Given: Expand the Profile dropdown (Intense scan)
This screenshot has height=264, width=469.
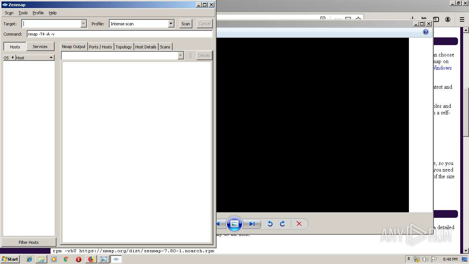Looking at the screenshot, I should coord(171,24).
